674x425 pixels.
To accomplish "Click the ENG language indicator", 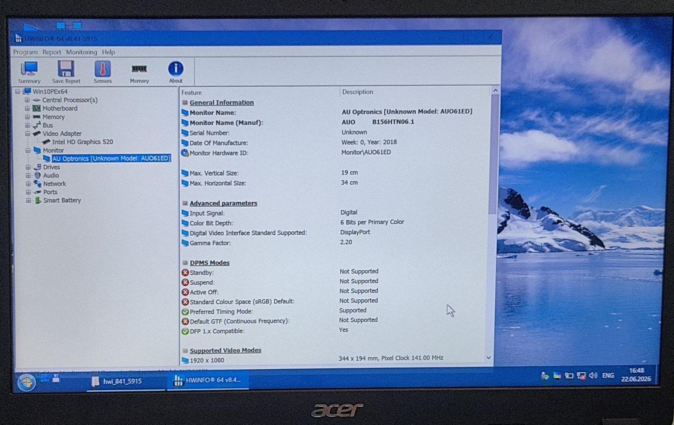I will click(x=608, y=375).
